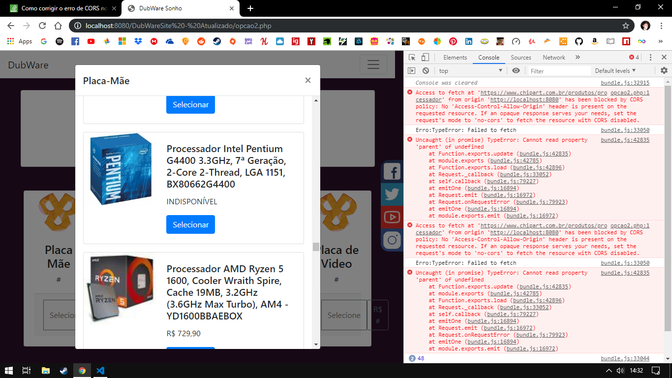
Task: Open the Reddit bookmark
Action: tap(201, 42)
